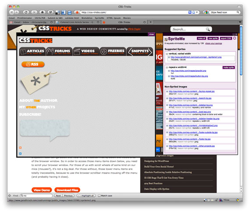Click the checkered squares toolbar icon

click(x=57, y=12)
